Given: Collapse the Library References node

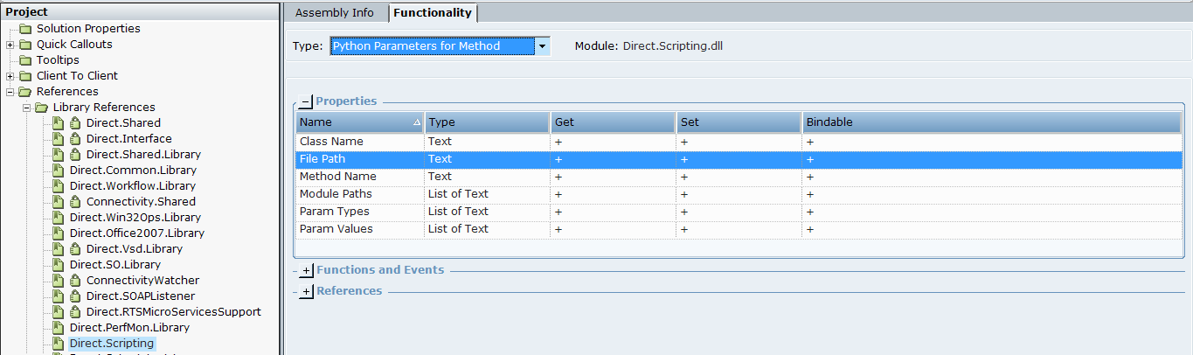Looking at the screenshot, I should click(x=26, y=108).
